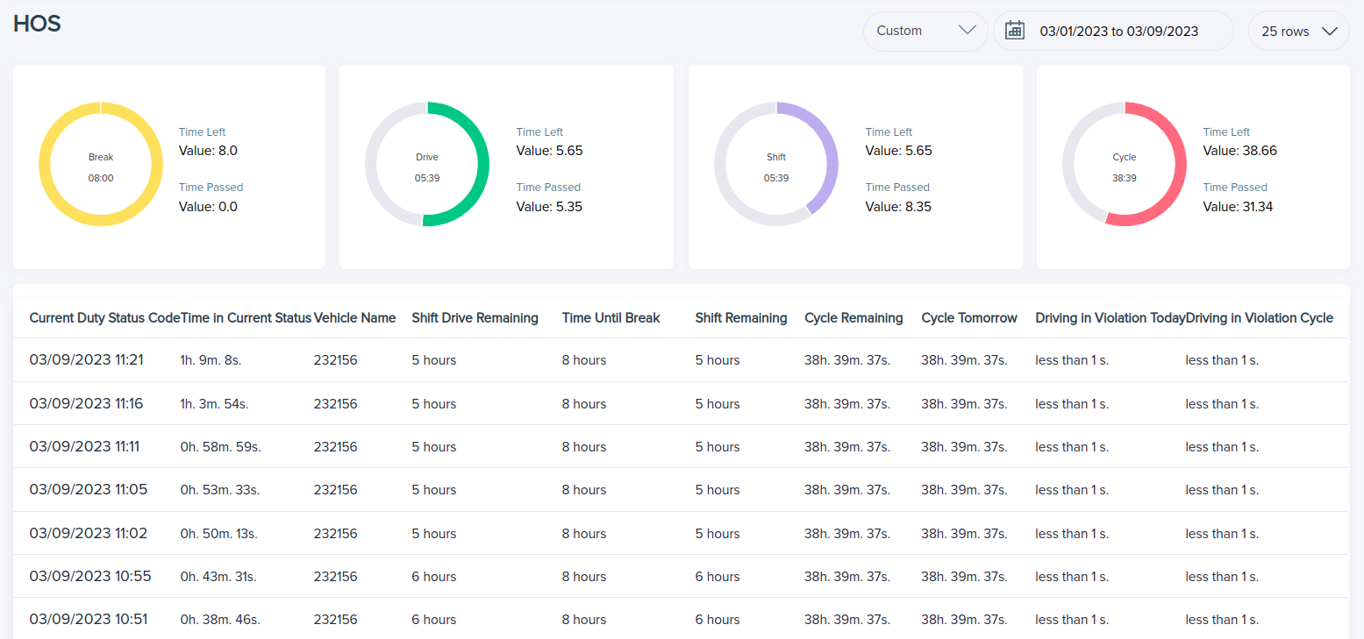Sort by Current Duty Status Code column
Image resolution: width=1364 pixels, height=639 pixels.
point(104,318)
